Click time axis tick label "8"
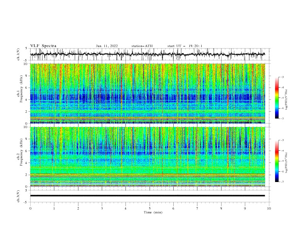 [221, 208]
